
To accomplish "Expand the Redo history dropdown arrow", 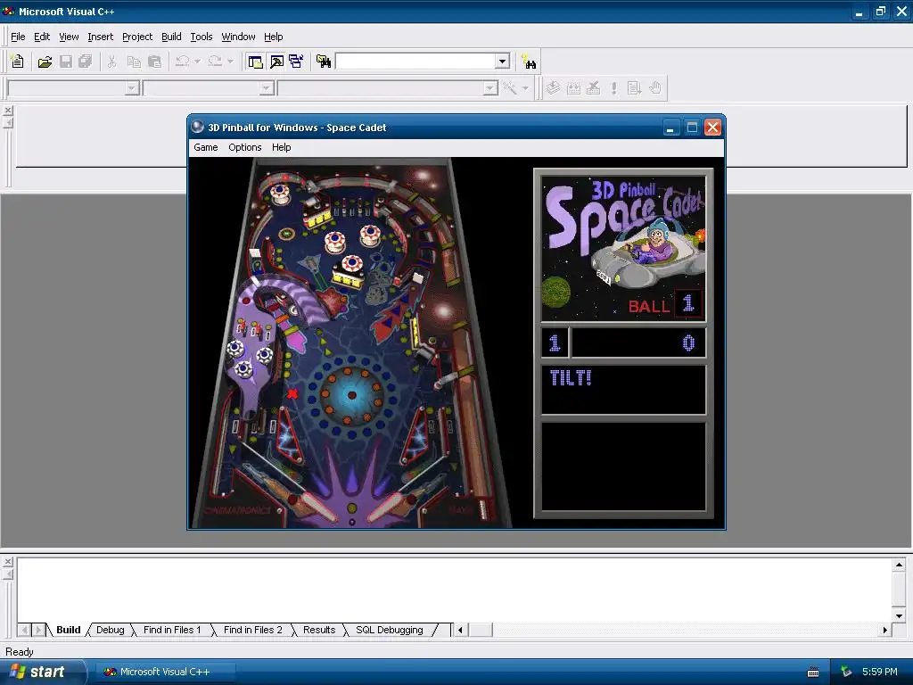I will point(230,62).
